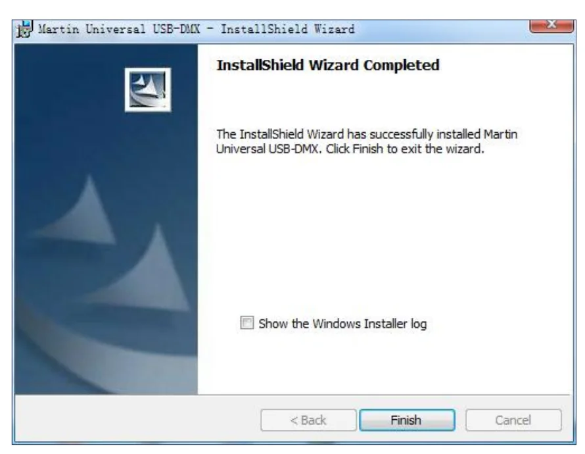The image size is (585, 454).
Task: Click the 'InstallShield Wizard Completed' heading
Action: click(327, 65)
